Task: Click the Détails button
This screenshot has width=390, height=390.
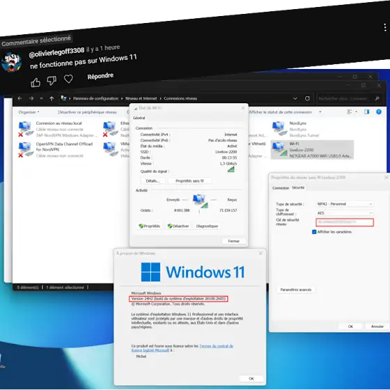Action: tap(153, 181)
